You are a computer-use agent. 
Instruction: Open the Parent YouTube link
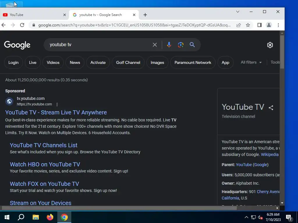tap(244, 165)
